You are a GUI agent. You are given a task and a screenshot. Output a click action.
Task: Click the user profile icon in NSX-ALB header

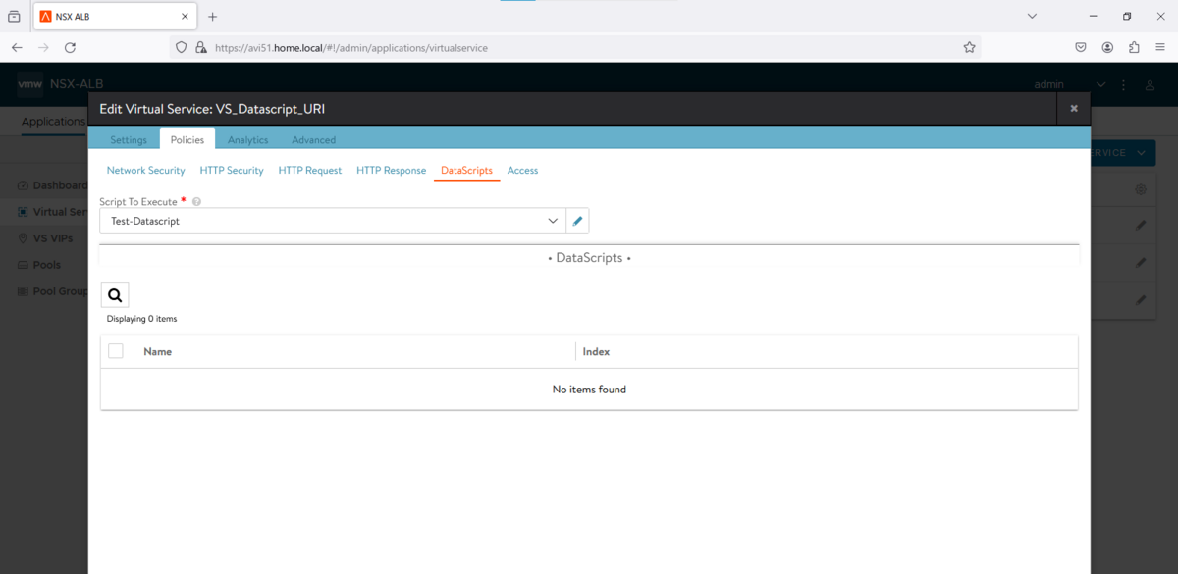1150,85
